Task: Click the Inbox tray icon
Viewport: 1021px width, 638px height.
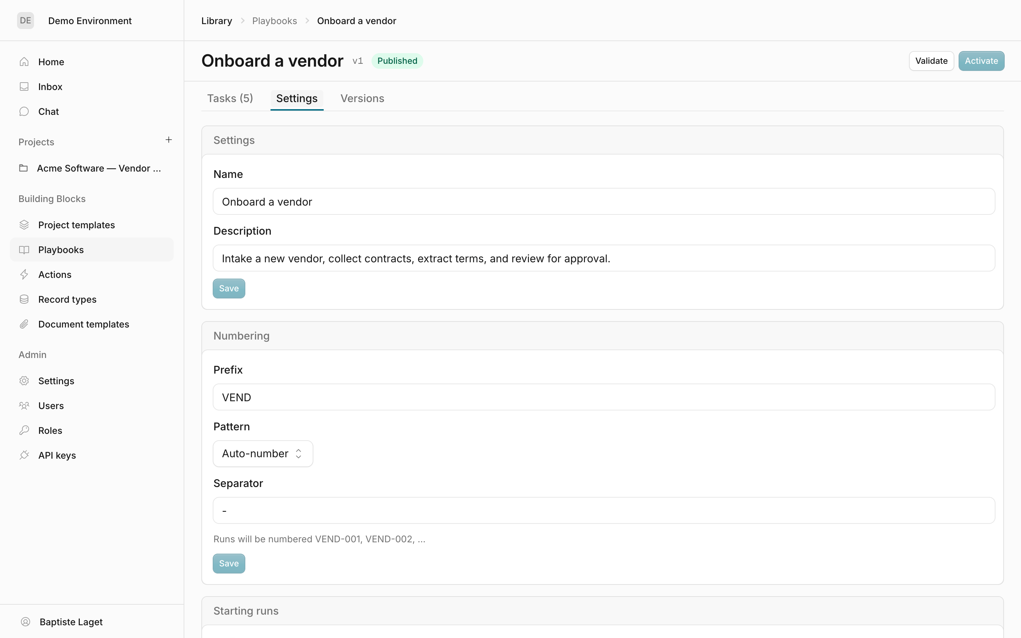Action: click(x=24, y=86)
